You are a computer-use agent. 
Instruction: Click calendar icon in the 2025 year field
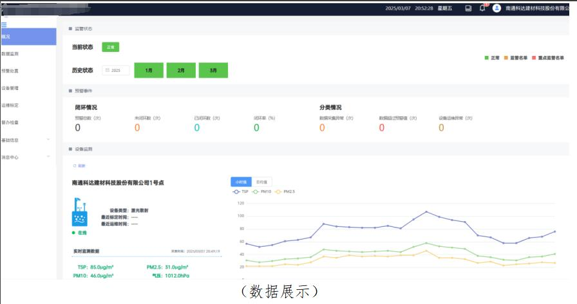click(x=107, y=70)
